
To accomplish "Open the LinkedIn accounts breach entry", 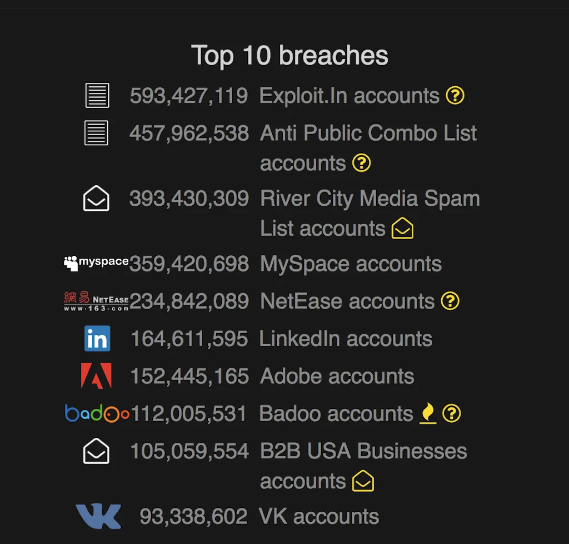I will tap(346, 338).
